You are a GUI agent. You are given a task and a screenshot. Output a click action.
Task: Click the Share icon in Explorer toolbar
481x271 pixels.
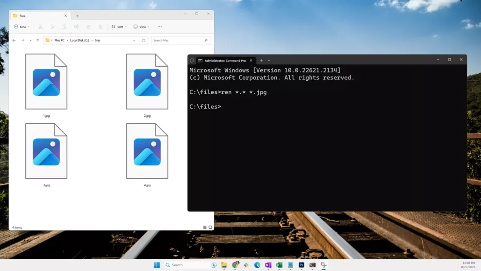point(88,27)
